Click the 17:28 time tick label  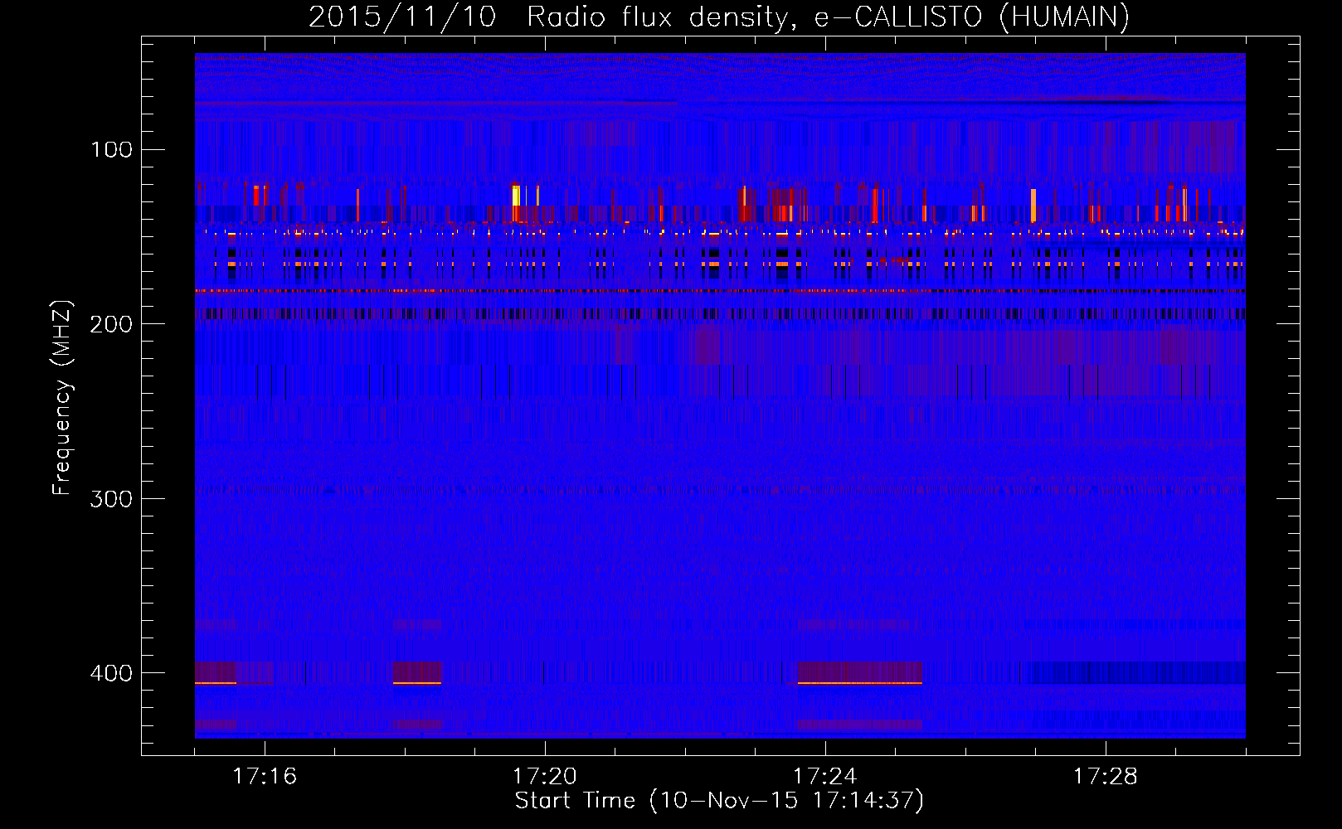pos(1106,777)
